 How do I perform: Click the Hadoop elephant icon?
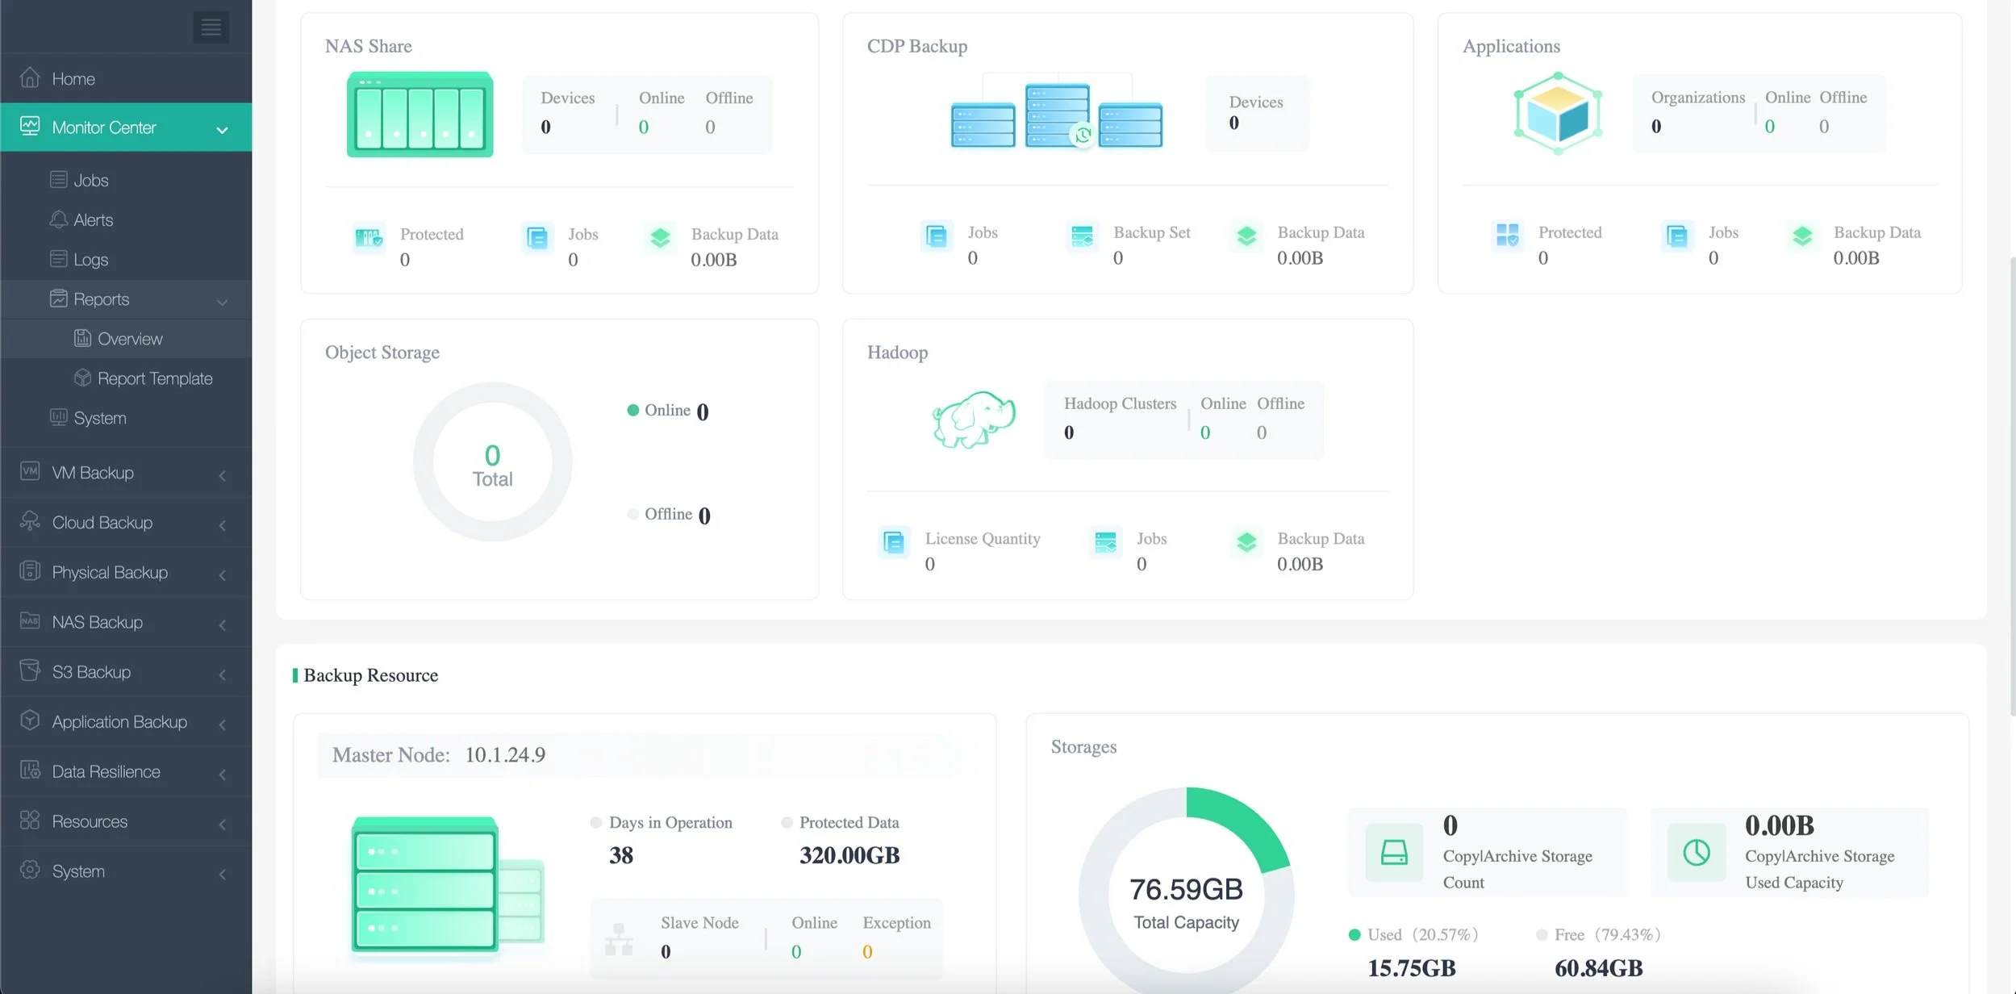(974, 420)
